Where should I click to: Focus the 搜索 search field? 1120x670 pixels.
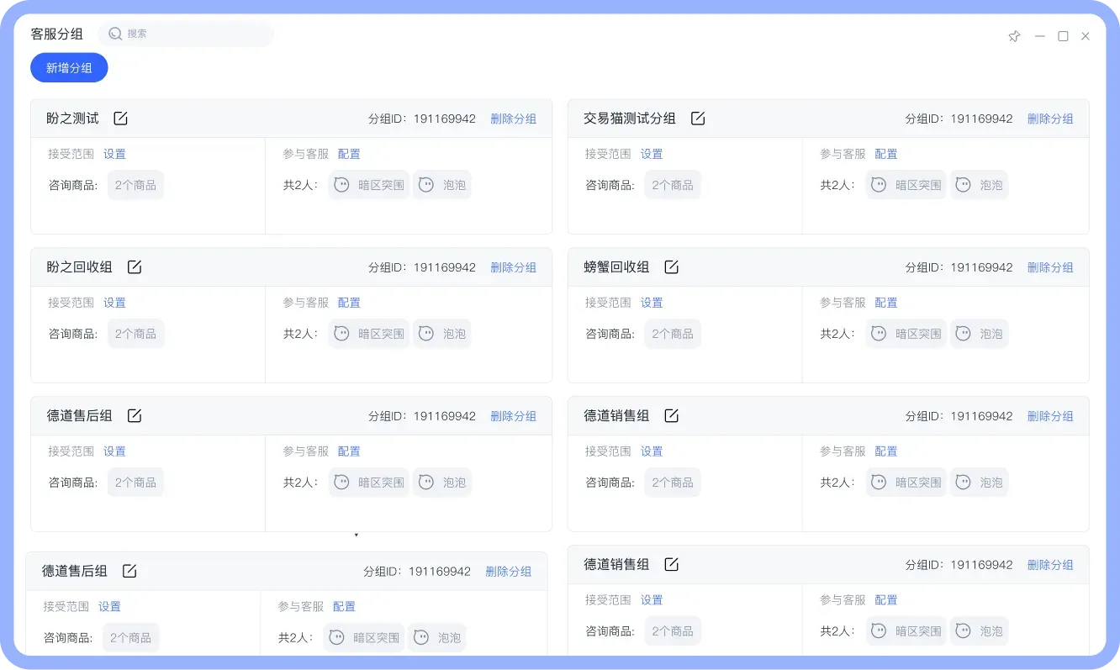[x=186, y=34]
